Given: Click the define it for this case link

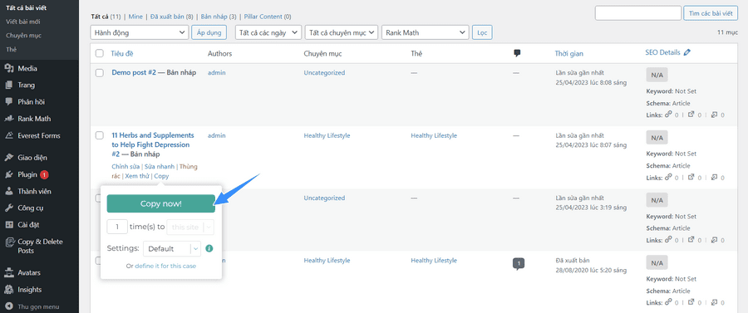Looking at the screenshot, I should [165, 267].
